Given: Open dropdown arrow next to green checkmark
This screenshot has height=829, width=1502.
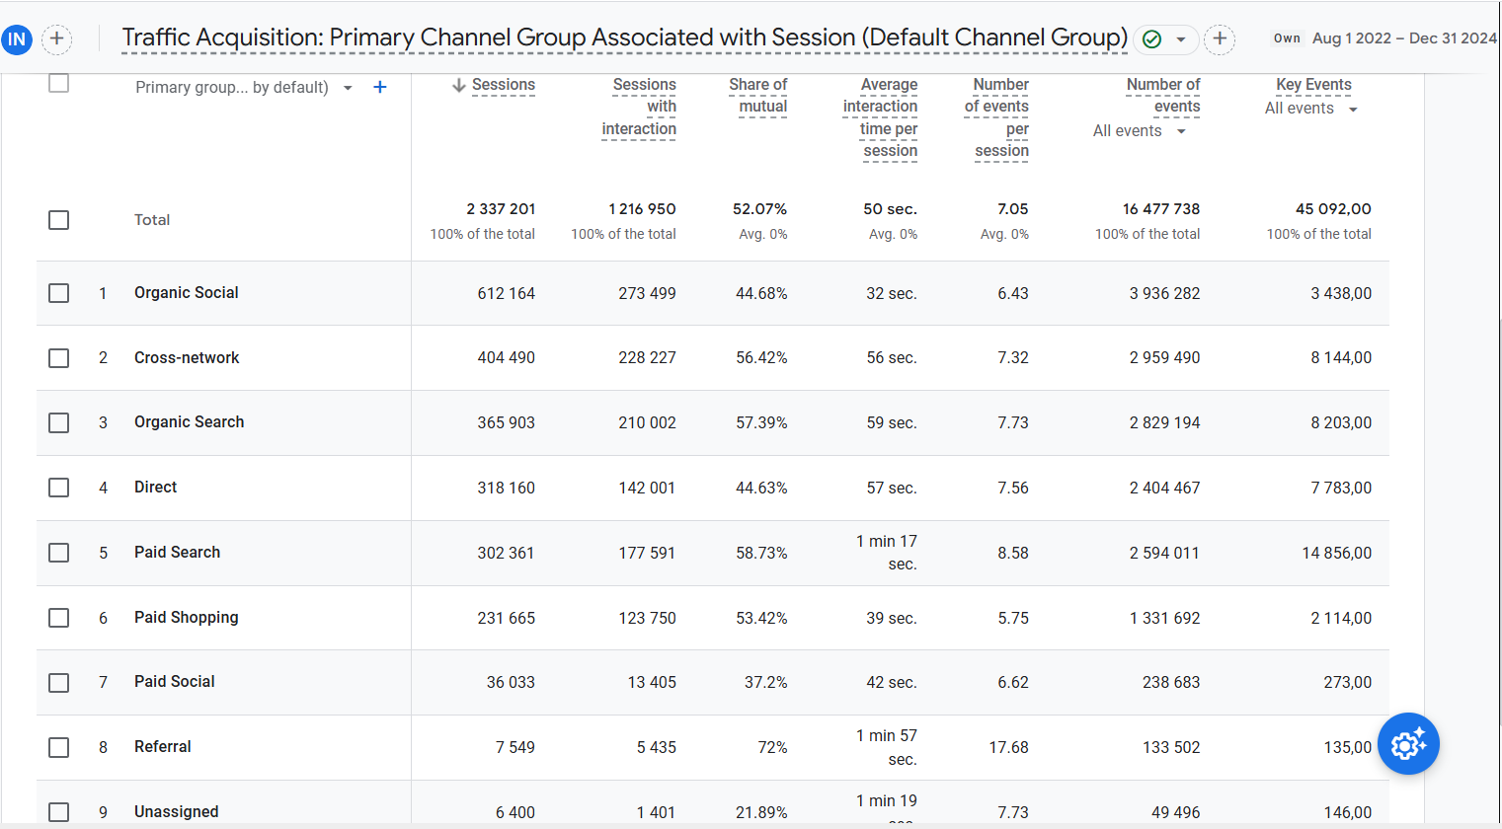Looking at the screenshot, I should point(1180,39).
